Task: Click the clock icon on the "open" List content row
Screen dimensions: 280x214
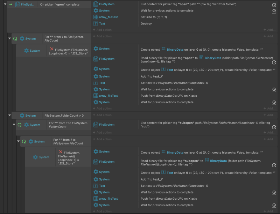Action: coord(274,6)
